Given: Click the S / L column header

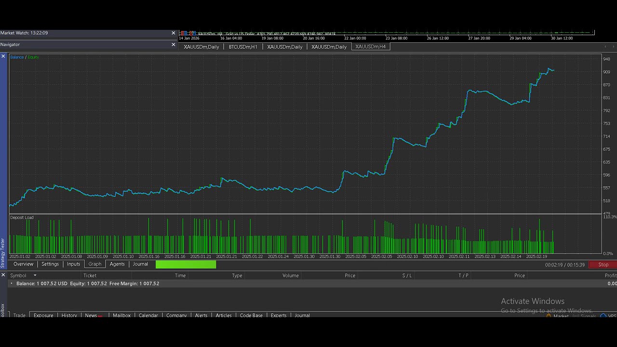Looking at the screenshot, I should point(407,276).
